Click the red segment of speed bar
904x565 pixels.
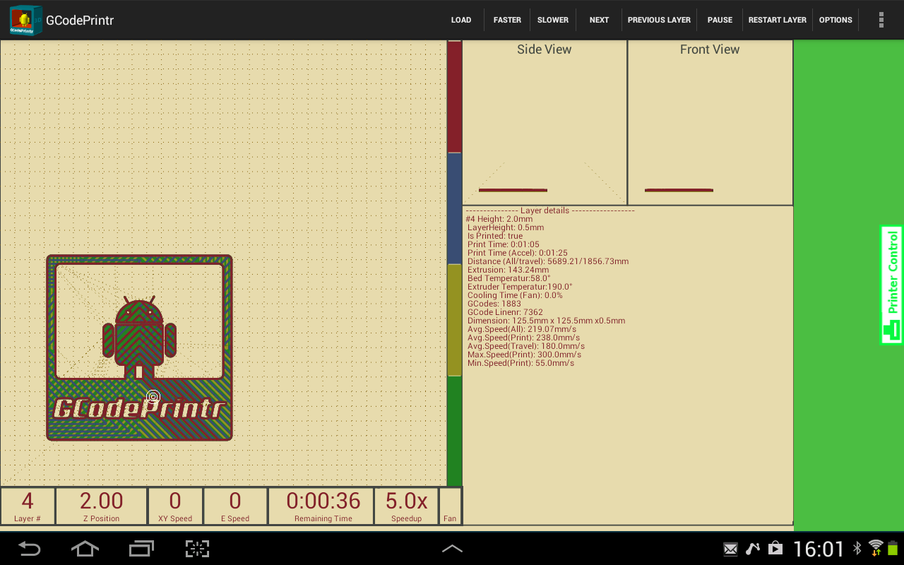(x=454, y=97)
